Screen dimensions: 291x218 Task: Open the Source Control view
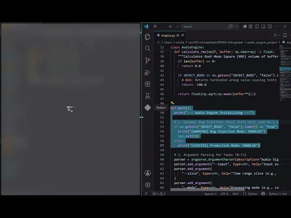(x=147, y=60)
